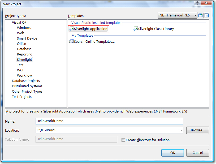Click the OK button
Viewport: 216px width, 164px height.
tap(172, 153)
